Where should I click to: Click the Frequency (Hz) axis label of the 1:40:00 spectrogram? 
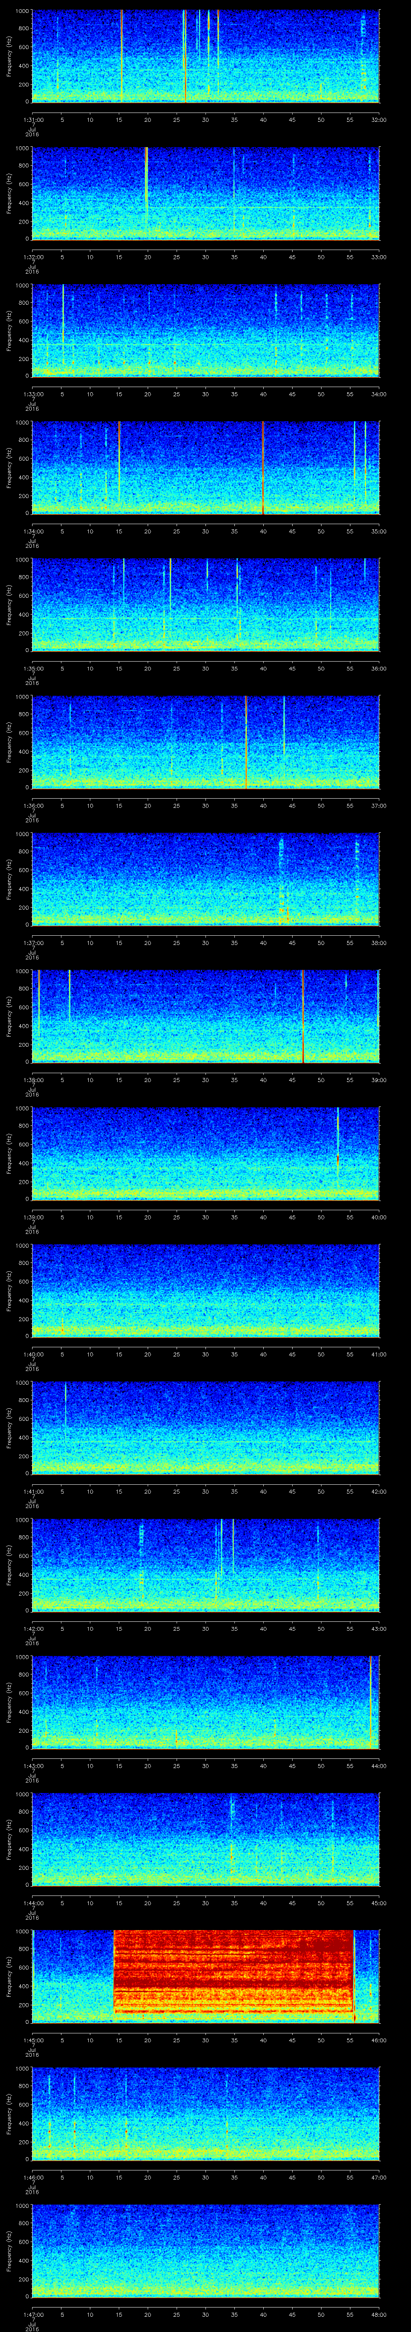9,1290
